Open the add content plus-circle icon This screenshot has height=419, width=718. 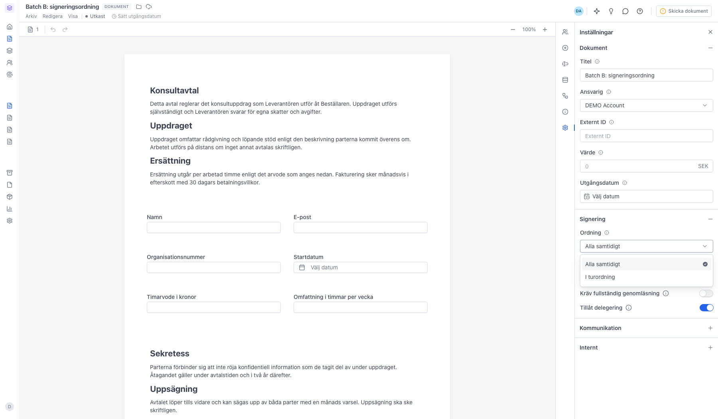pyautogui.click(x=565, y=48)
